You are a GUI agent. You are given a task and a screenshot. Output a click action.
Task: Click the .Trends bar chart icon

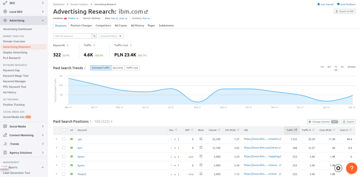5,144
